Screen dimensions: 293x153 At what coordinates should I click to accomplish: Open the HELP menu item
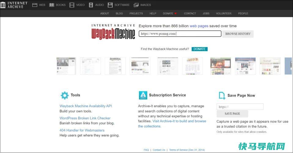coord(153,13)
